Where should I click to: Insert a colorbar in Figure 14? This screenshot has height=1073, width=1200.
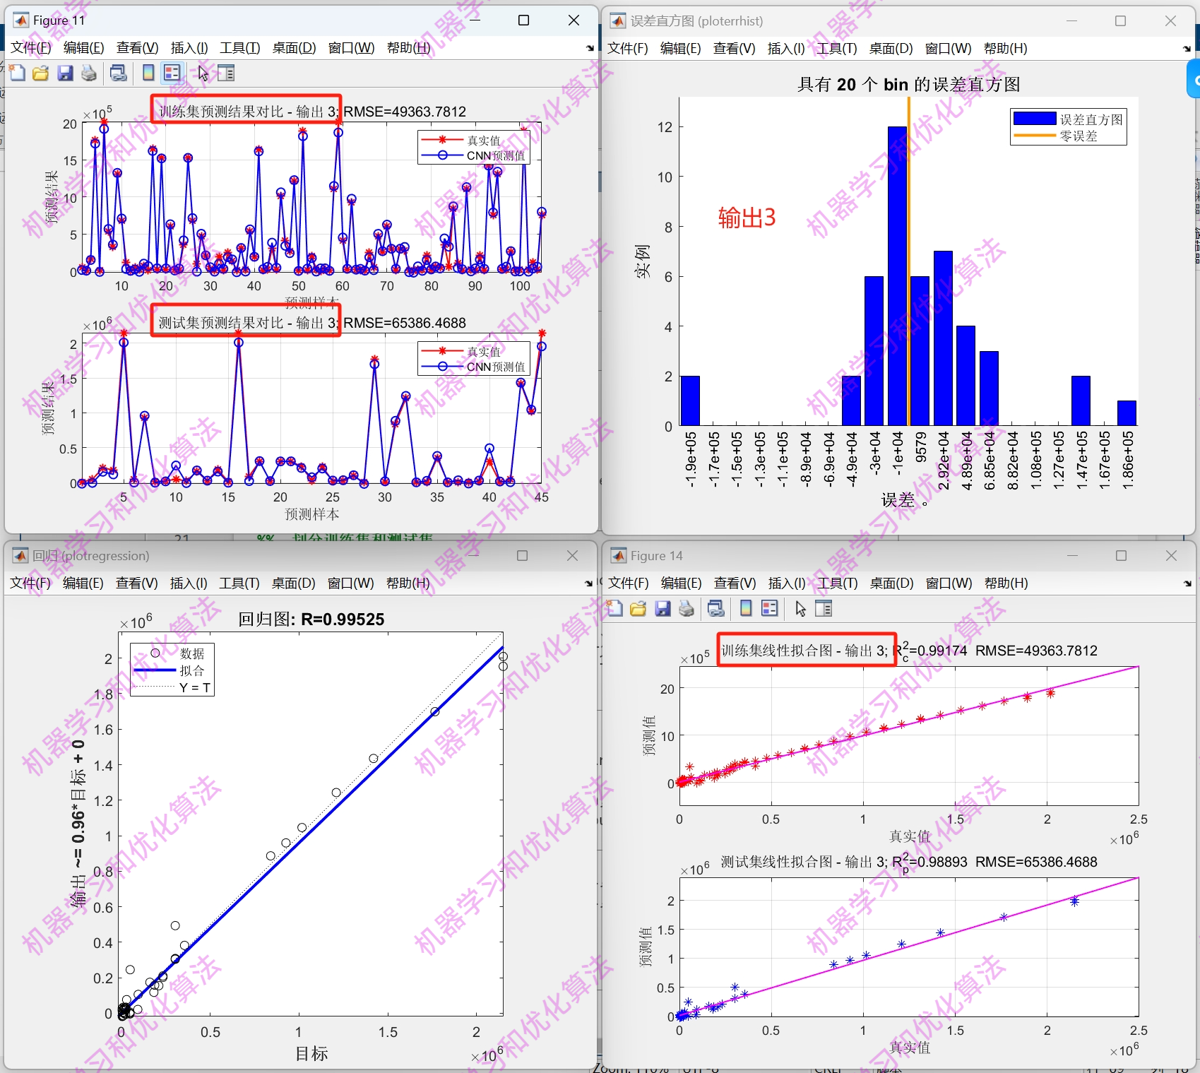[x=746, y=608]
